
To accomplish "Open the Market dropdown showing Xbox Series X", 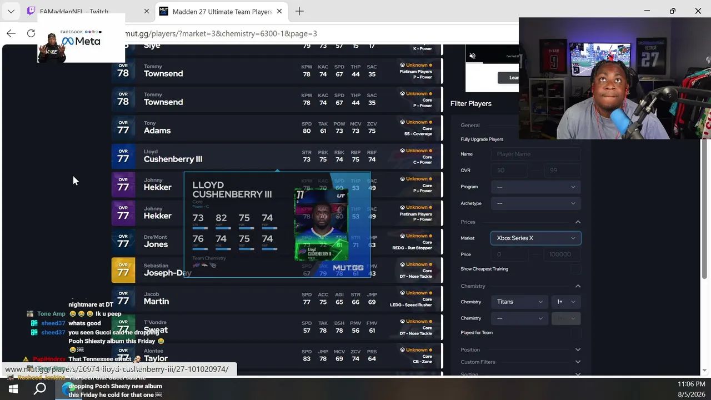I will click(536, 238).
